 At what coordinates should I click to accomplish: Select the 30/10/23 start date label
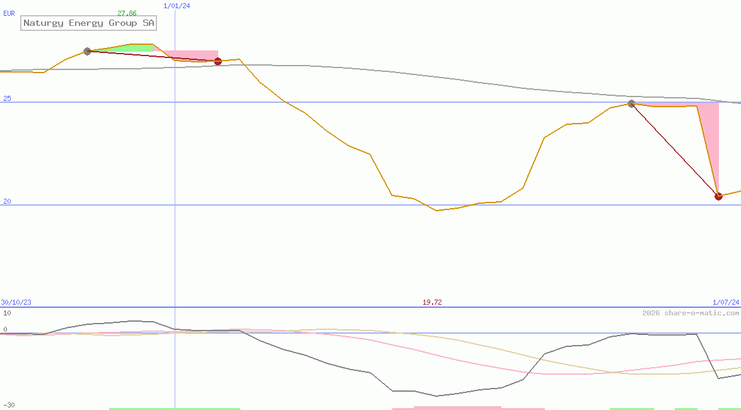point(16,302)
